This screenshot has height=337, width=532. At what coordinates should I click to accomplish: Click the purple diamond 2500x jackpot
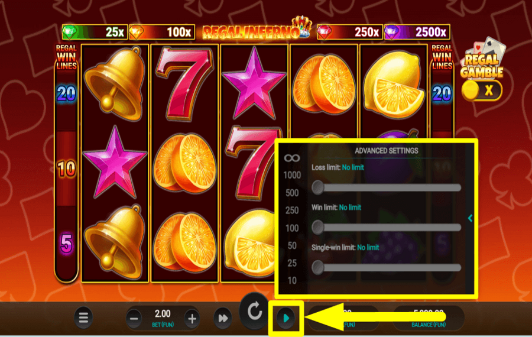[417, 33]
